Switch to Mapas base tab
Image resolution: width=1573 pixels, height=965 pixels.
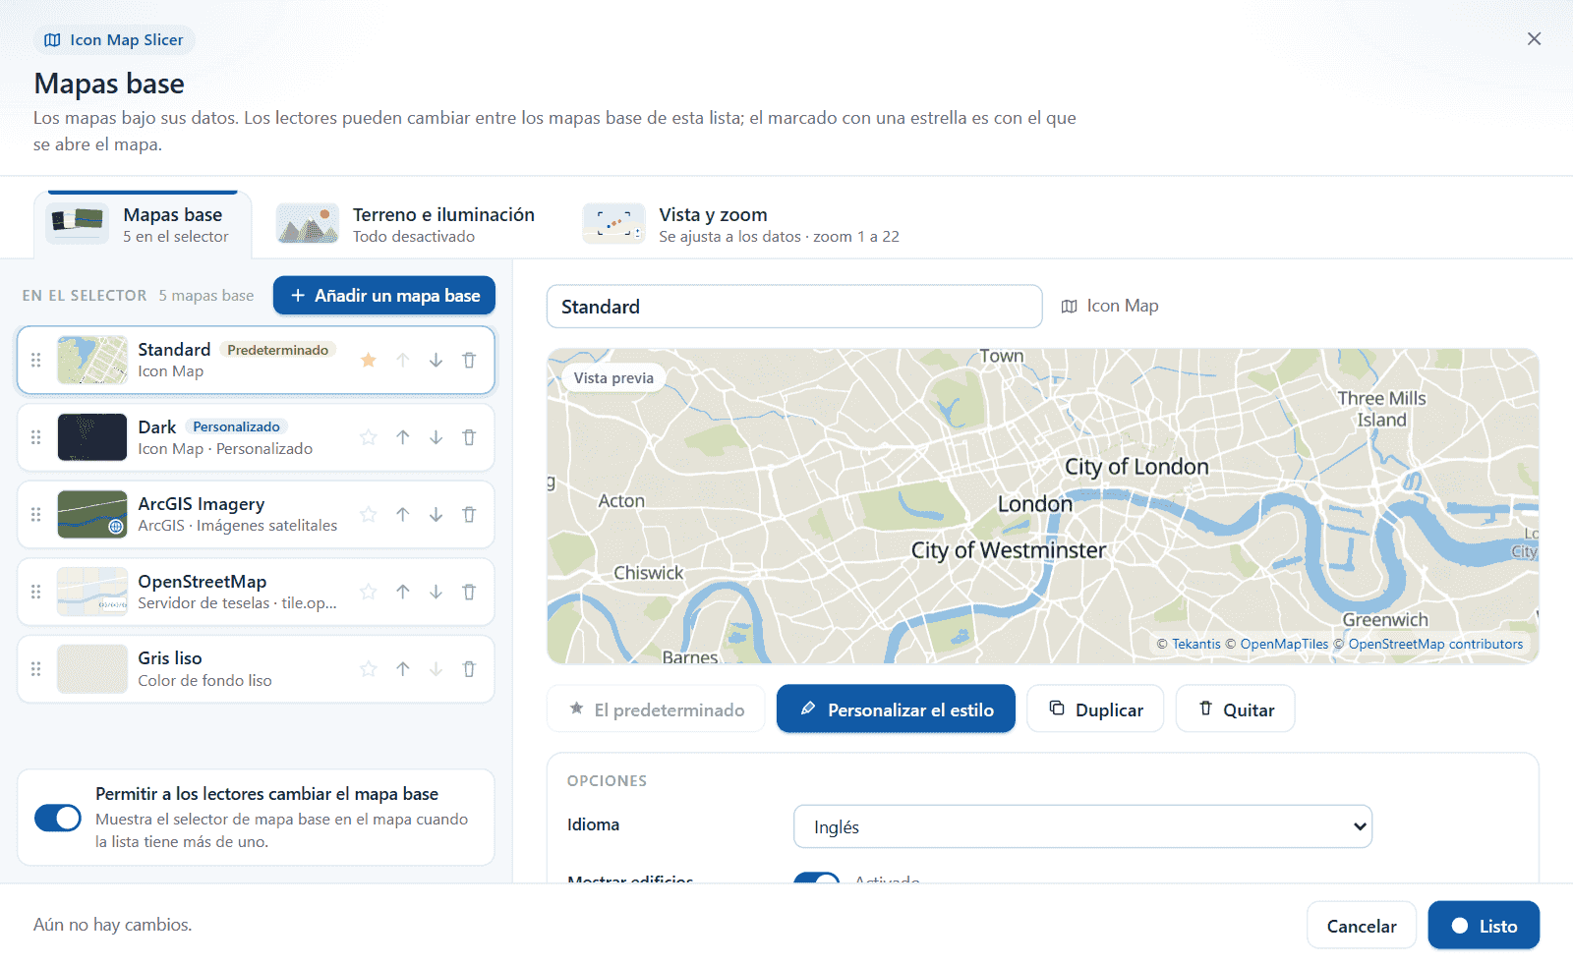click(143, 225)
